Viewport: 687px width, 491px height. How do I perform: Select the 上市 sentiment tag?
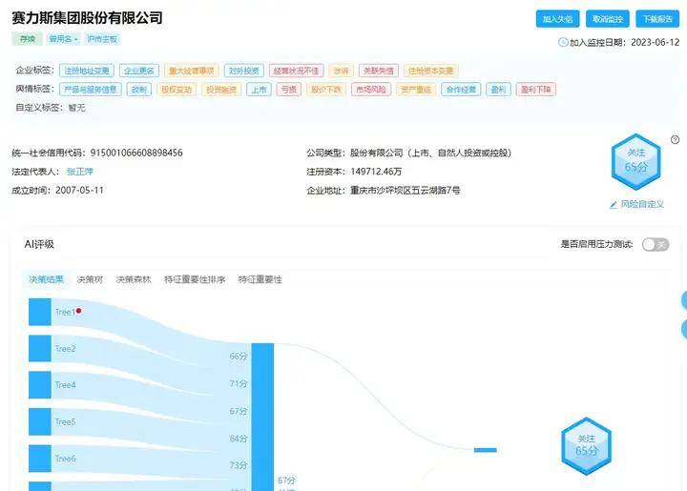(259, 90)
